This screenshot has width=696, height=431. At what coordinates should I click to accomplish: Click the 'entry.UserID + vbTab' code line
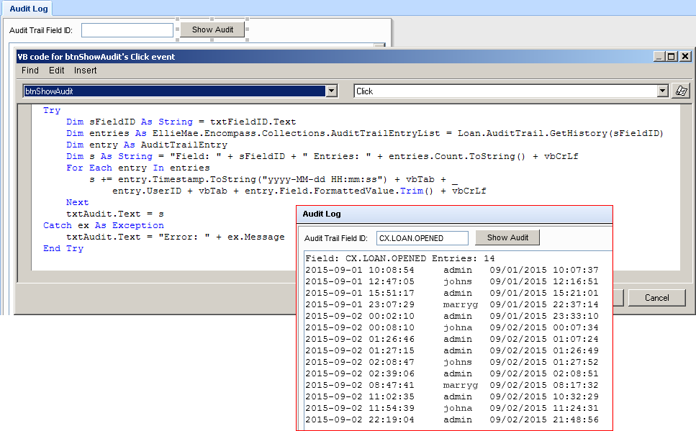(299, 191)
